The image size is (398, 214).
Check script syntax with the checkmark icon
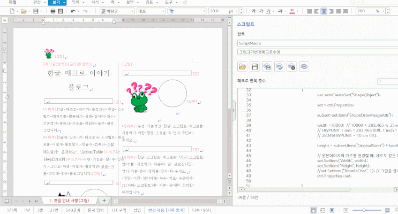tap(279, 67)
